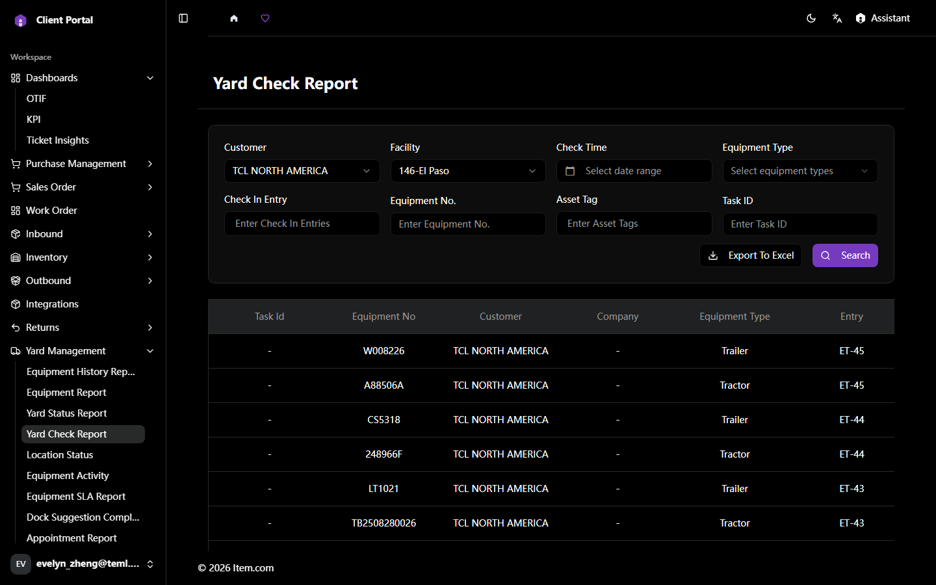
Task: Click the purple heart favorites icon
Action: 265,18
